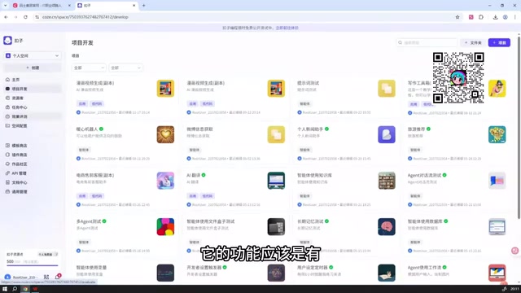Open 效果评测 sidebar entry
Screen dimensions: 521x293
32,116
